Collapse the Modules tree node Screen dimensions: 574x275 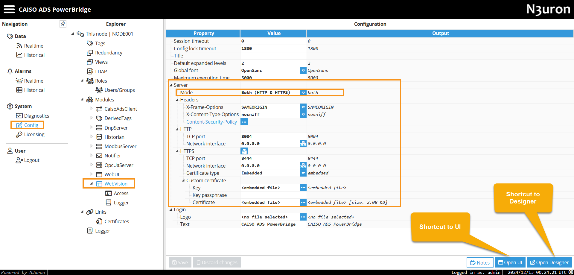(82, 99)
